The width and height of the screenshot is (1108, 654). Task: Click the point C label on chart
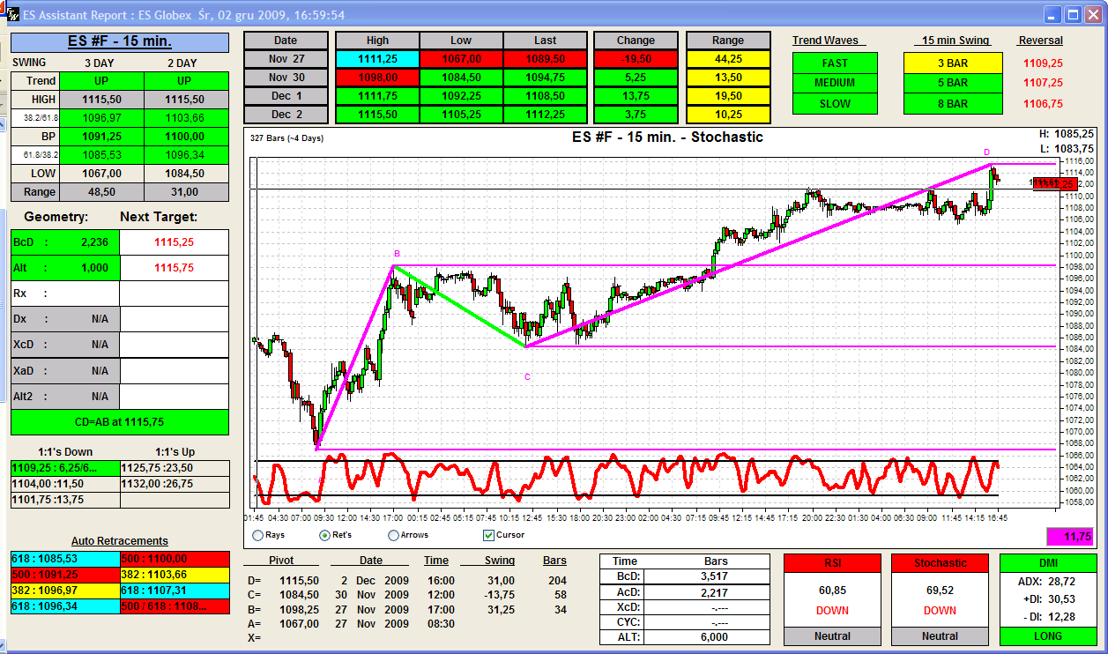point(527,377)
